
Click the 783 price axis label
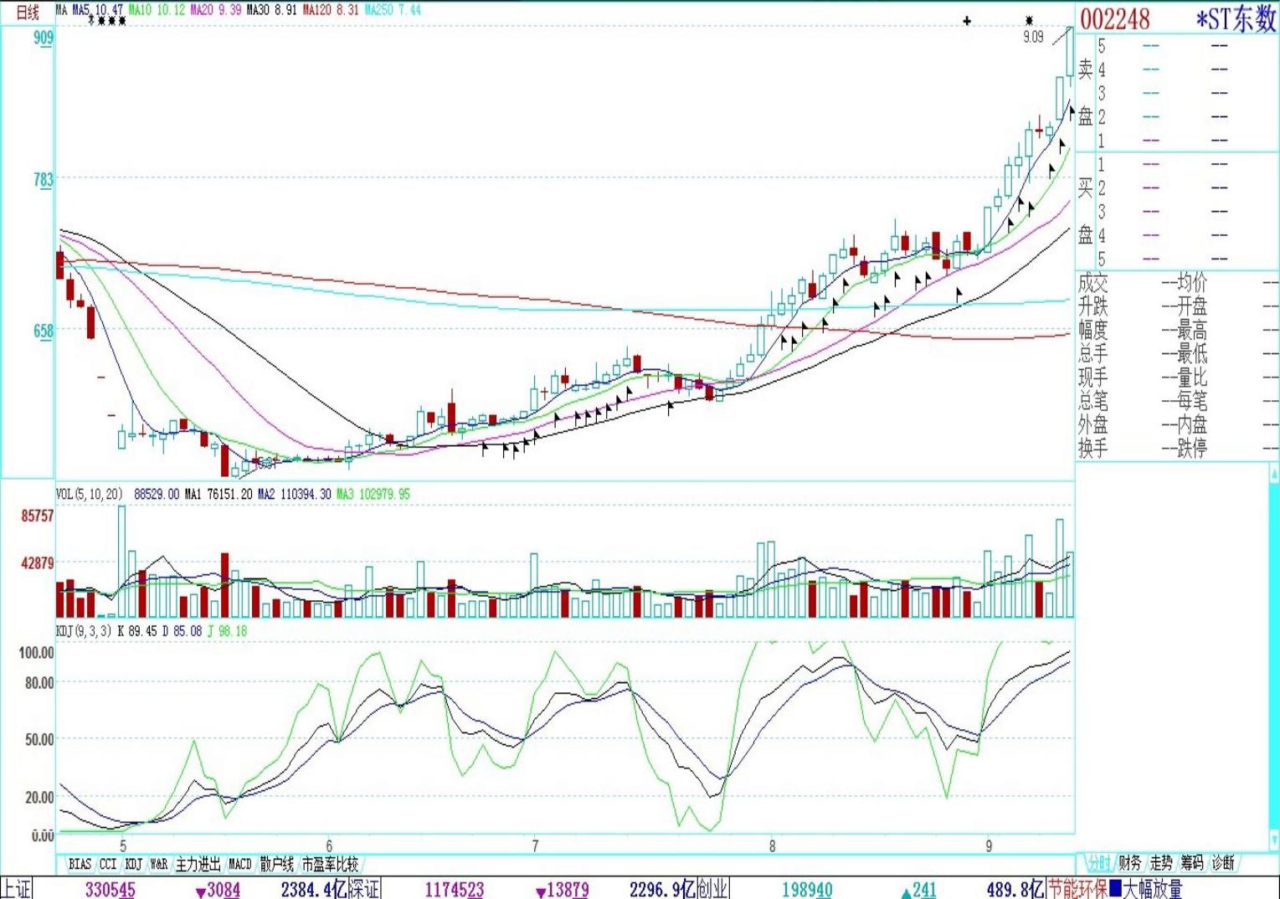[x=44, y=179]
